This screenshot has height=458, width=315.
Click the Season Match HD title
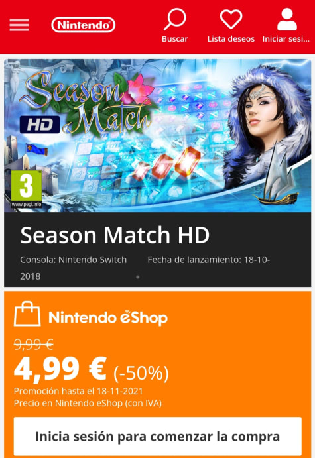pos(115,235)
